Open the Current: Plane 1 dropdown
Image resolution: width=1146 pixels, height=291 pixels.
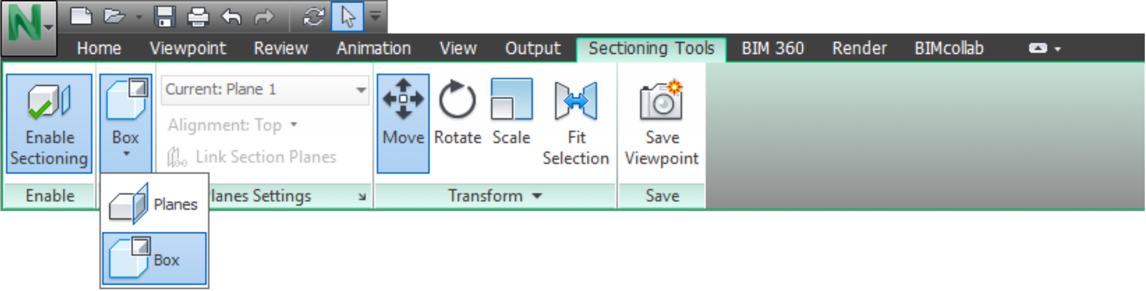click(x=265, y=90)
